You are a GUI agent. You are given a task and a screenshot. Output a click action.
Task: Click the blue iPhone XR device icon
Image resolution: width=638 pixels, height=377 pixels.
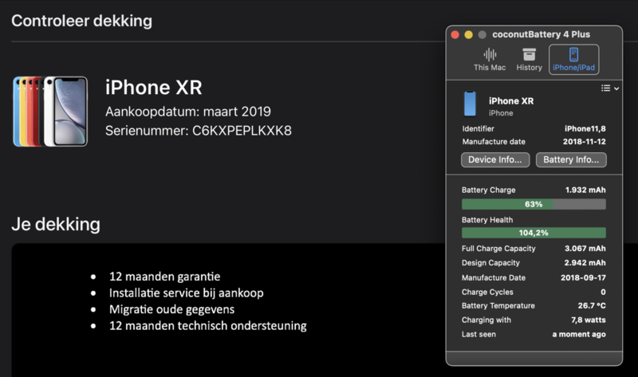point(470,104)
